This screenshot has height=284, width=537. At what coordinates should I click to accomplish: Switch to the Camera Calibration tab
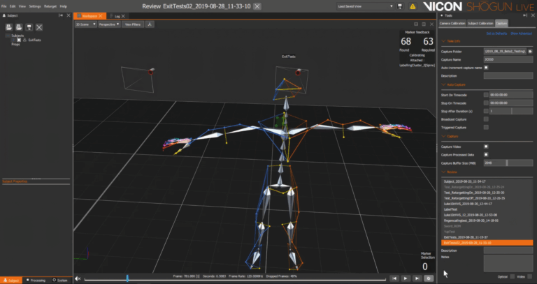point(454,23)
